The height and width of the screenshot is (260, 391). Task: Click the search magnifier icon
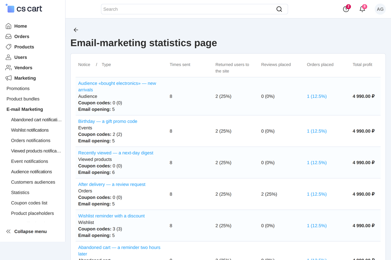(279, 9)
